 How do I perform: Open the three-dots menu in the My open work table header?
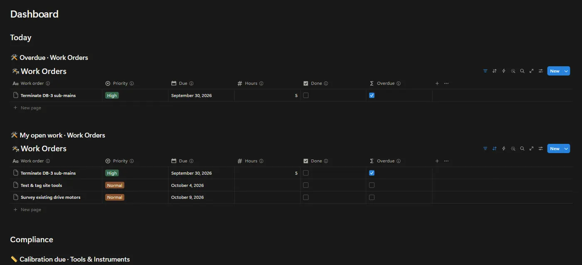446,161
